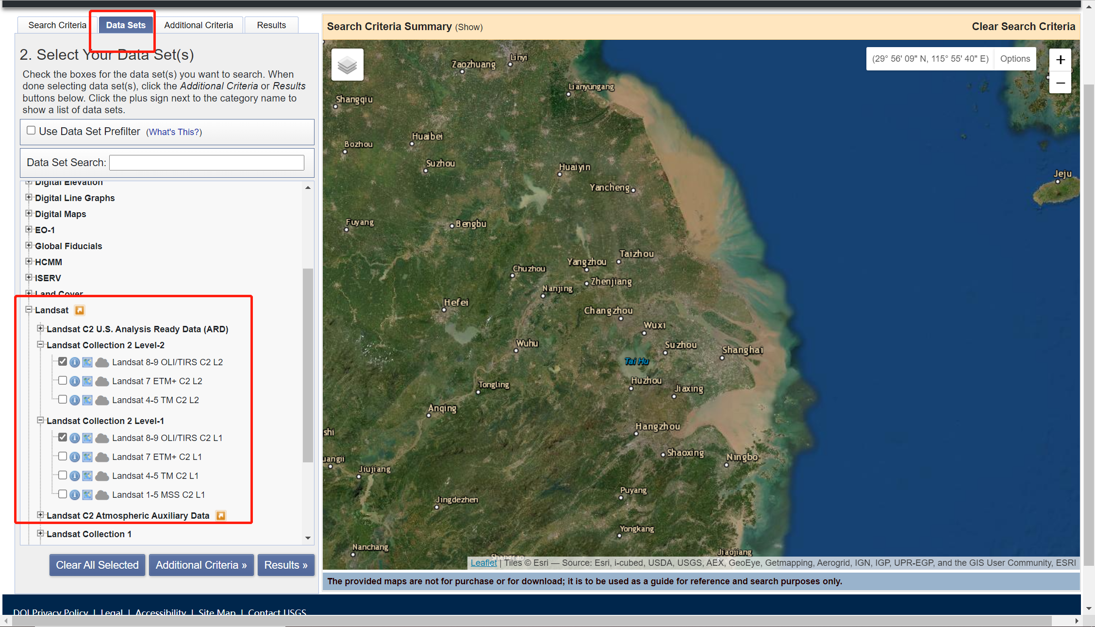Viewport: 1095px width, 627px height.
Task: Click the Clear Search Criteria link
Action: (x=1023, y=27)
